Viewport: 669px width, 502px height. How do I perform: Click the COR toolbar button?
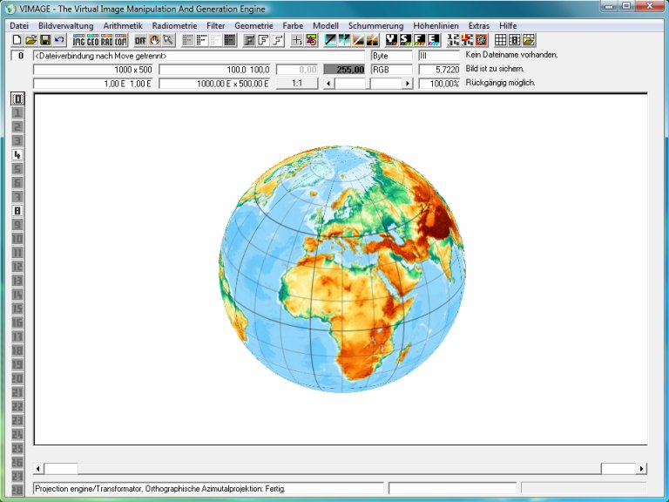(120, 40)
